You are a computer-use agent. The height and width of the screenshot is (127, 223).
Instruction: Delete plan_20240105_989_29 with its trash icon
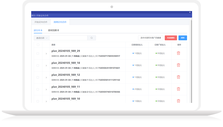point(178,53)
